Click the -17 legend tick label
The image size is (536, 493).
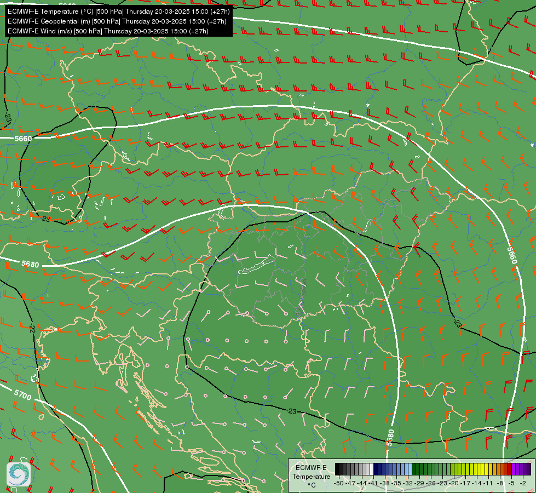(x=465, y=484)
